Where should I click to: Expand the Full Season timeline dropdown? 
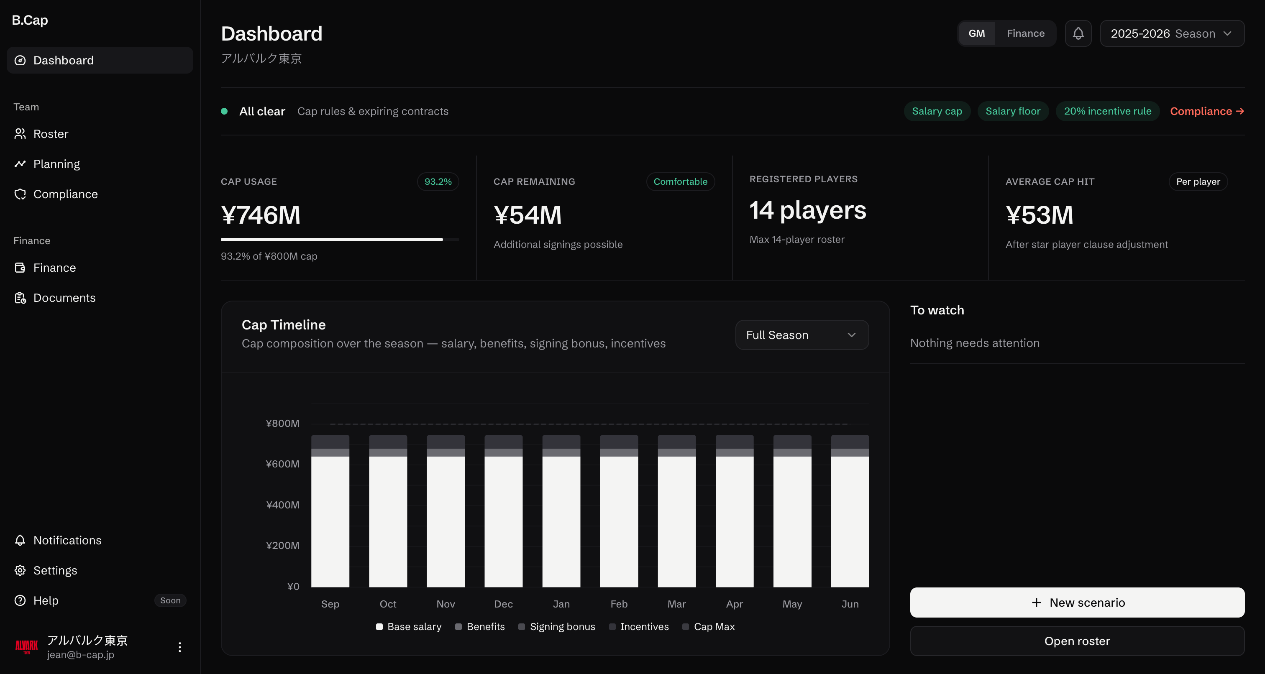pyautogui.click(x=802, y=335)
